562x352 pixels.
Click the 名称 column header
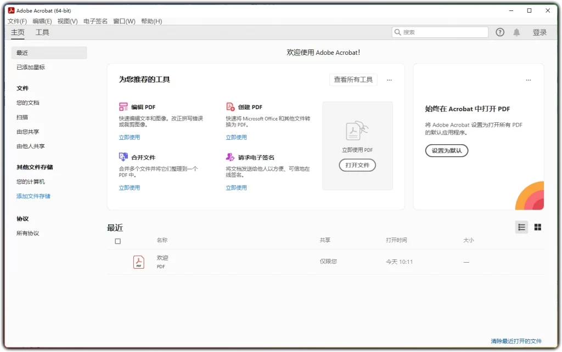(162, 240)
